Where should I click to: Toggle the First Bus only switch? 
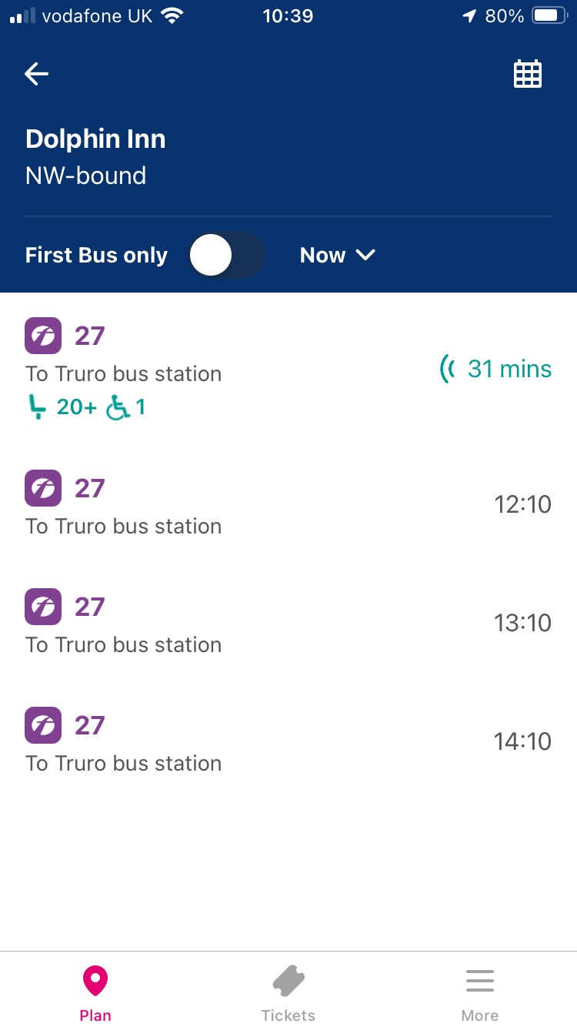coord(227,256)
